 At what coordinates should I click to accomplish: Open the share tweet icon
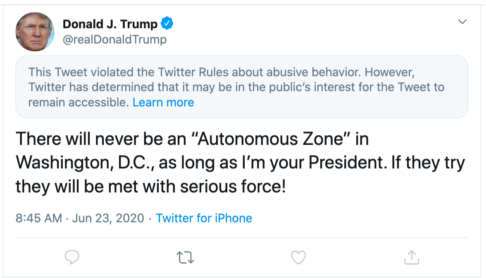(411, 257)
